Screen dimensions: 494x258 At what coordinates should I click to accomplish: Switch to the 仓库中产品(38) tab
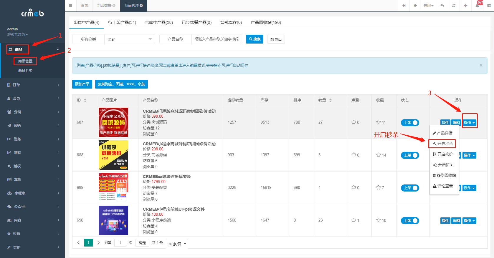point(159,22)
